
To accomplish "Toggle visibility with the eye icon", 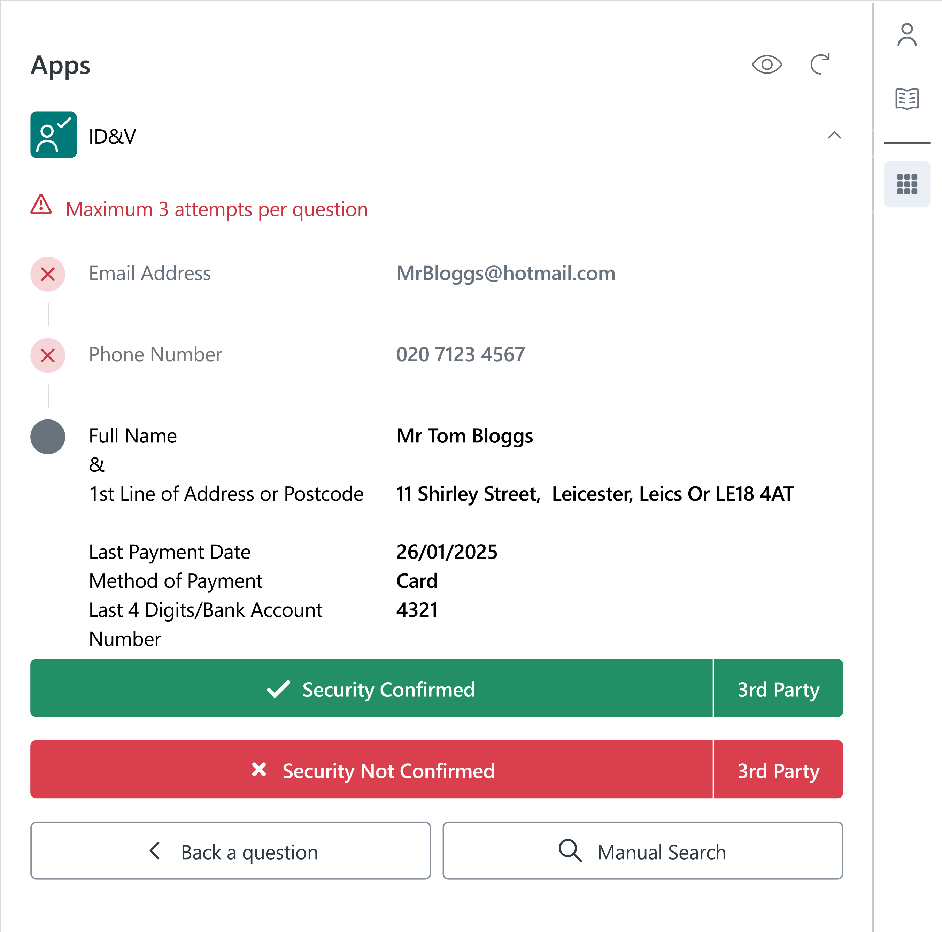I will pos(766,64).
